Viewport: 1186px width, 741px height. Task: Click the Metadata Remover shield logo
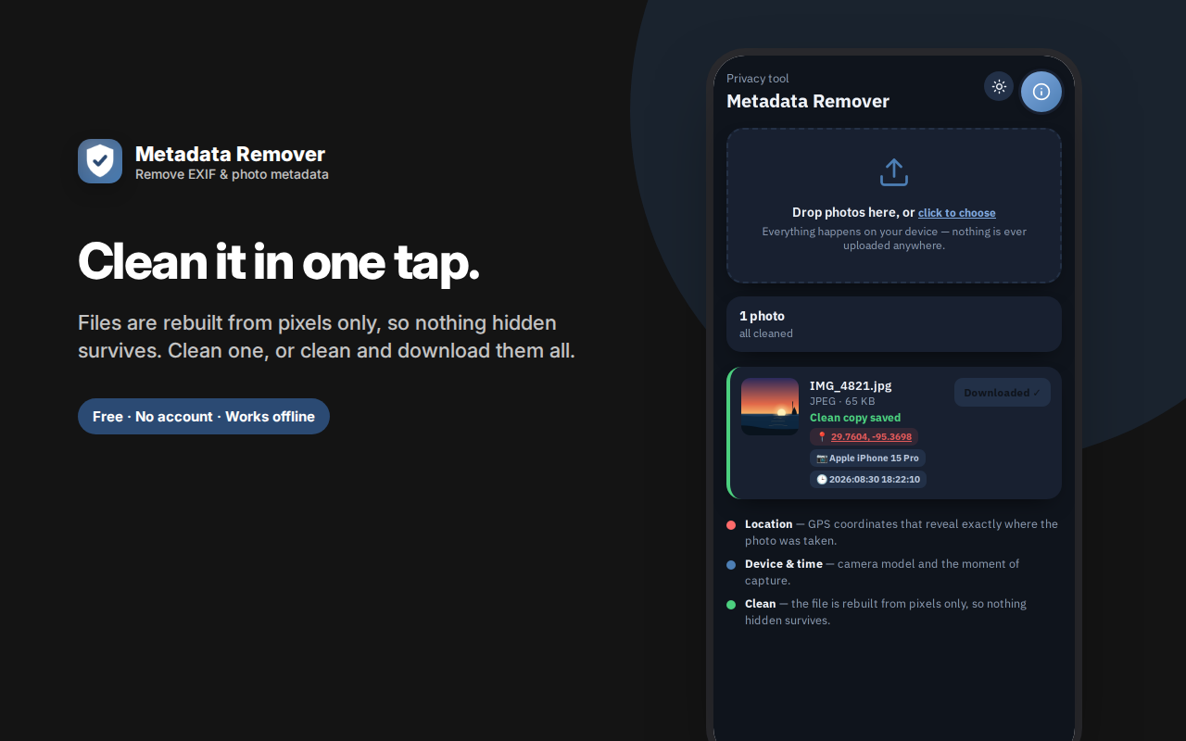point(100,161)
